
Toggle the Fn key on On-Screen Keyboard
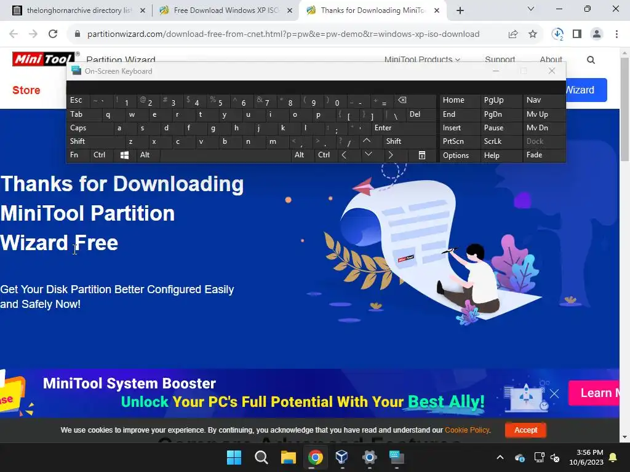coord(78,155)
